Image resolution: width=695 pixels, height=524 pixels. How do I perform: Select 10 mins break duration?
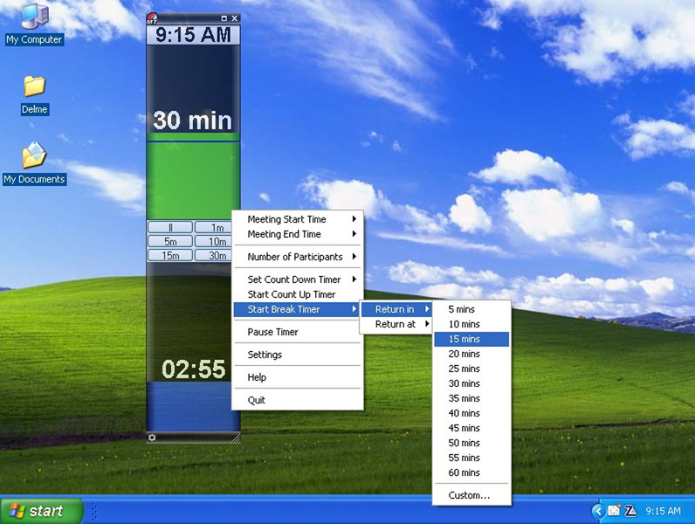(x=471, y=324)
